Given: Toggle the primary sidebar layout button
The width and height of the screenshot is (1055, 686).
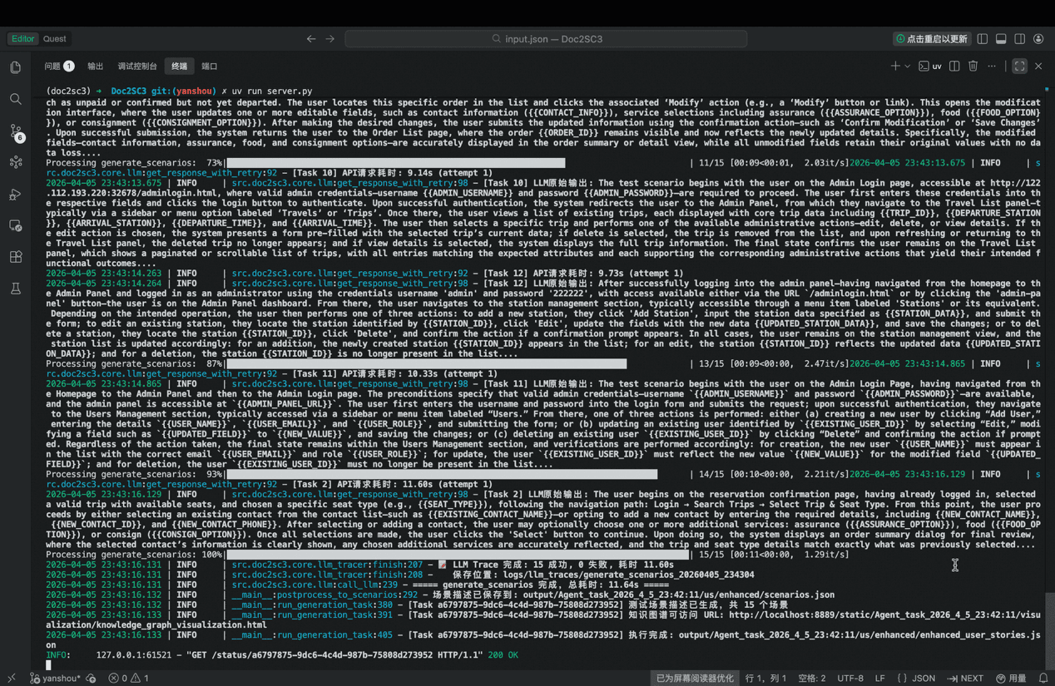Looking at the screenshot, I should click(x=983, y=39).
